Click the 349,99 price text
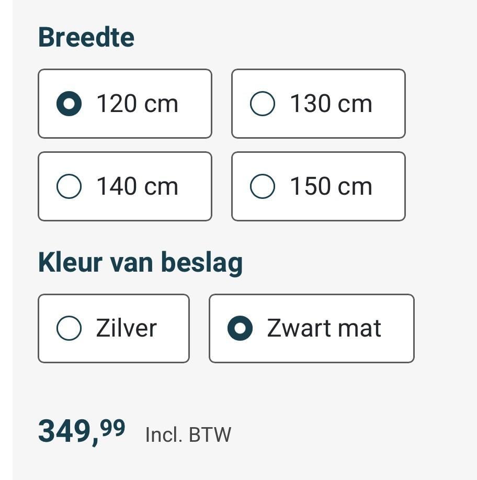The width and height of the screenshot is (477, 480). tap(81, 431)
